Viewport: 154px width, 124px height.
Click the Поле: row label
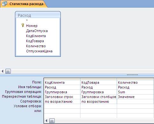[x=37, y=82]
